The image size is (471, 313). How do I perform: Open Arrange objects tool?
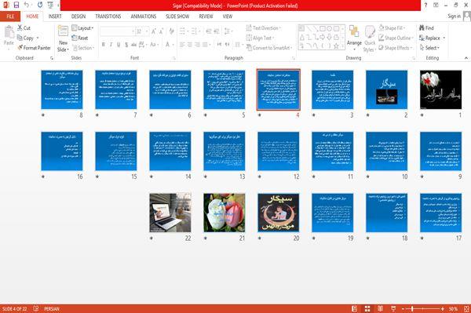(354, 38)
